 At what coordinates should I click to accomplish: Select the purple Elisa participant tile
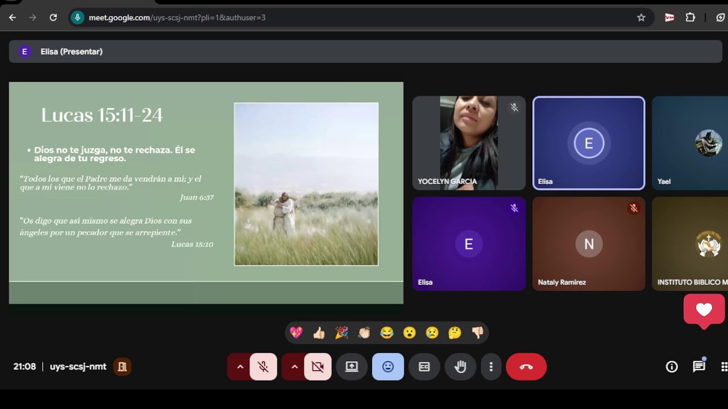click(469, 244)
